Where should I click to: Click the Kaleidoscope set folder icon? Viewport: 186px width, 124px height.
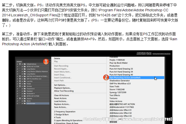coord(25,103)
